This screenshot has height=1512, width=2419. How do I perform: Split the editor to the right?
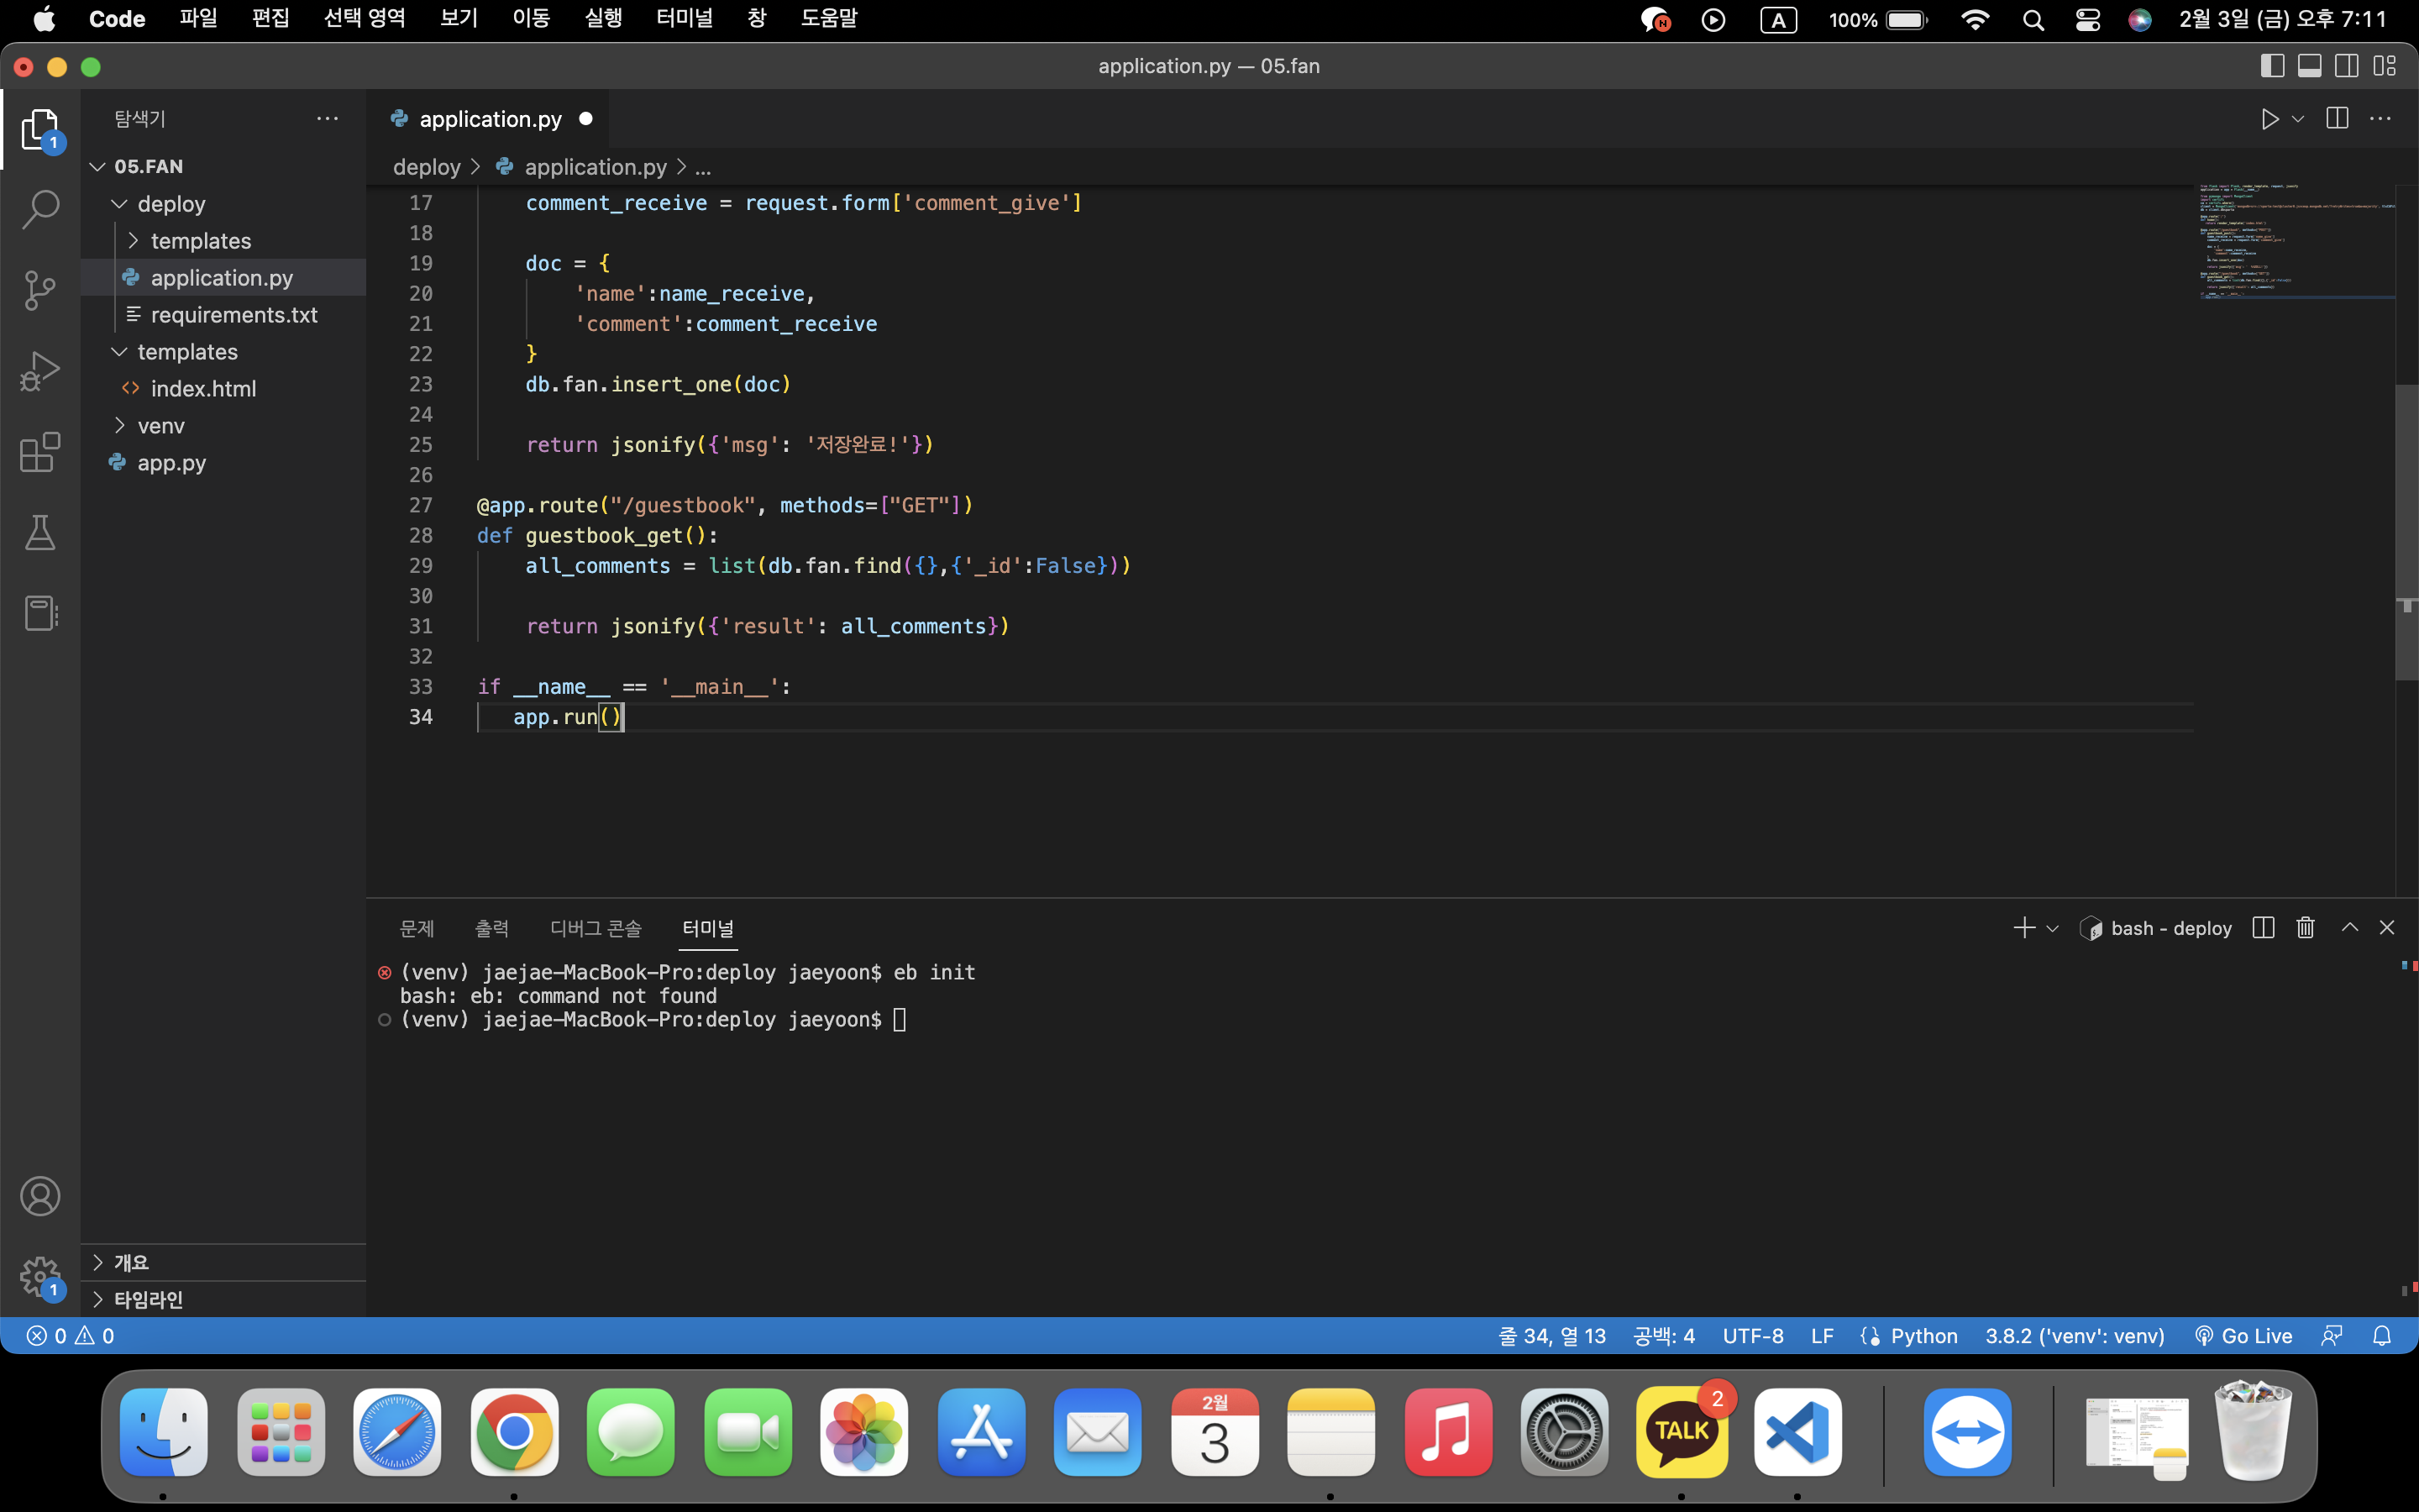coord(2337,119)
